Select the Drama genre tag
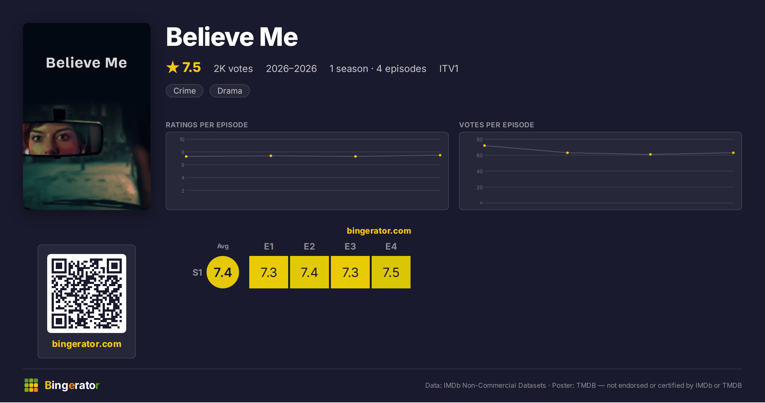 (229, 91)
